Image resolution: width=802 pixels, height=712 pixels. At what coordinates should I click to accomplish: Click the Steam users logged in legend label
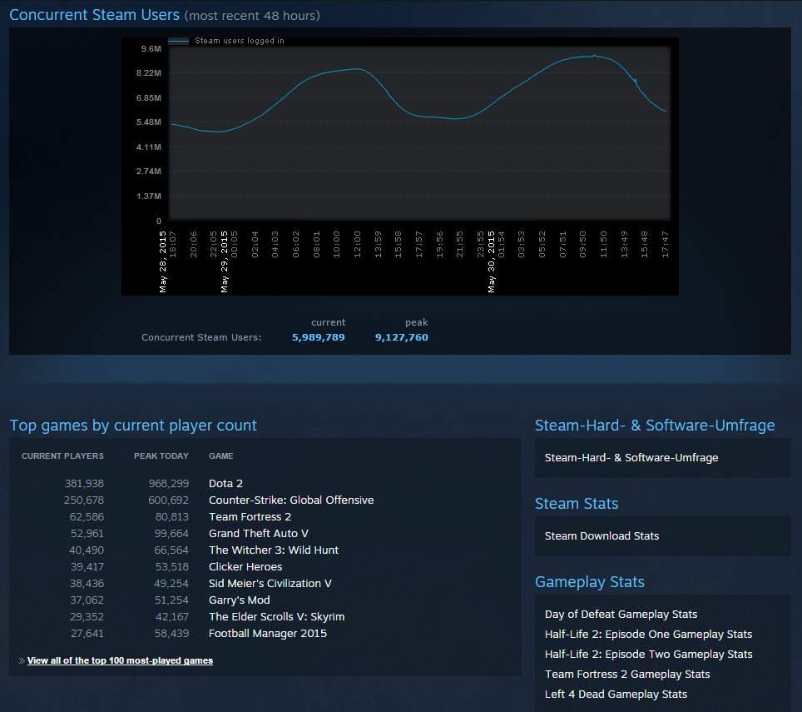[240, 41]
